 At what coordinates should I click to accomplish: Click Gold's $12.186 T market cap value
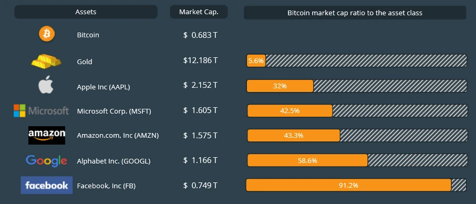click(200, 60)
